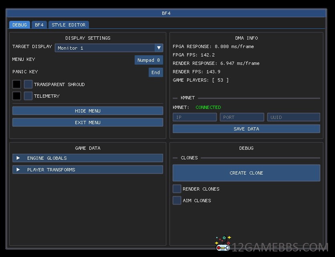Enable the AIM CLONES checkbox
The height and width of the screenshot is (257, 335).
(x=177, y=201)
